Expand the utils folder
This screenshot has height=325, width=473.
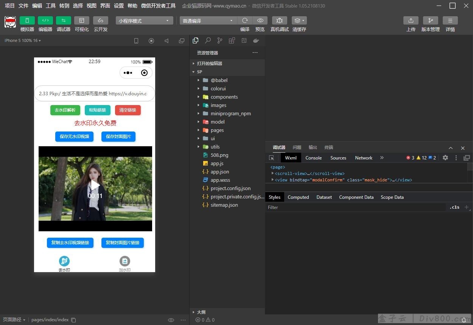[227, 147]
